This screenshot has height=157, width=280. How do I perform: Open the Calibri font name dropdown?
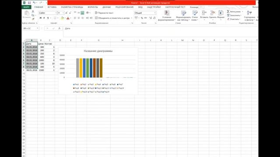tap(56, 13)
